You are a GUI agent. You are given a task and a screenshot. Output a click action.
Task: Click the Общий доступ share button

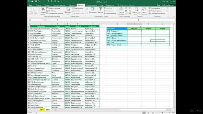coord(168,5)
